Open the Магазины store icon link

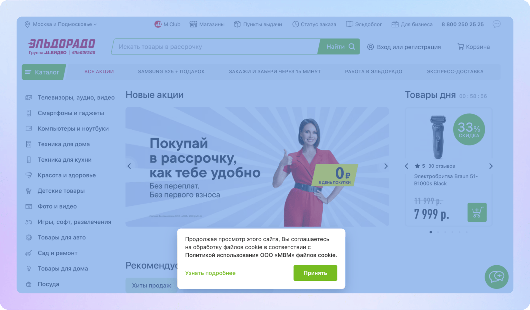tap(193, 24)
